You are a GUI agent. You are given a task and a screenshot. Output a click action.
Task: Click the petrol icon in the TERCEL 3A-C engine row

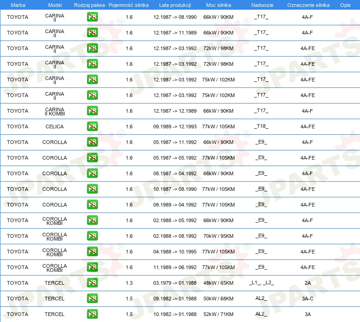coord(92,299)
